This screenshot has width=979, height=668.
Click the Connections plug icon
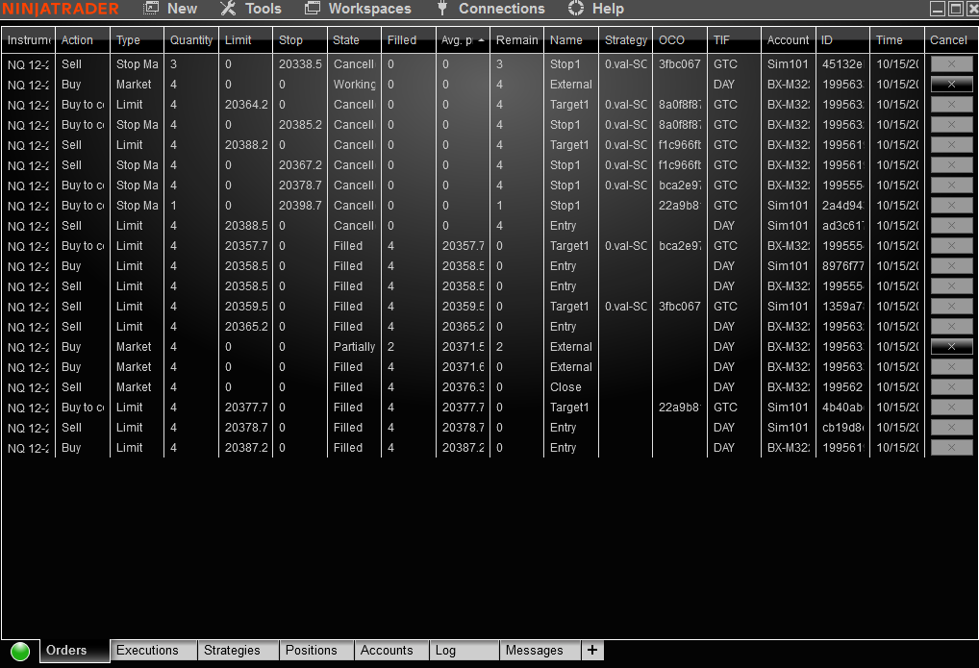(x=442, y=9)
